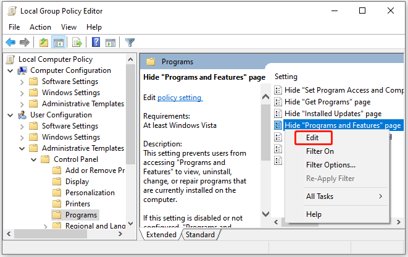Select Filter On from context menu
Image resolution: width=408 pixels, height=257 pixels.
pos(320,151)
